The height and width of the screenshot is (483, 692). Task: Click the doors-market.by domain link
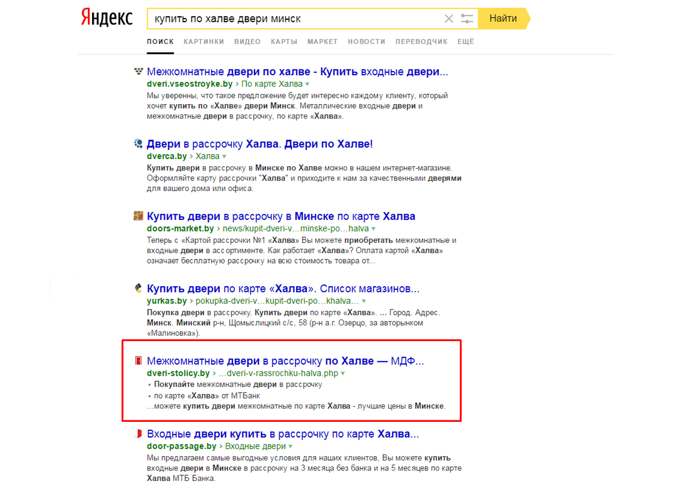click(181, 229)
